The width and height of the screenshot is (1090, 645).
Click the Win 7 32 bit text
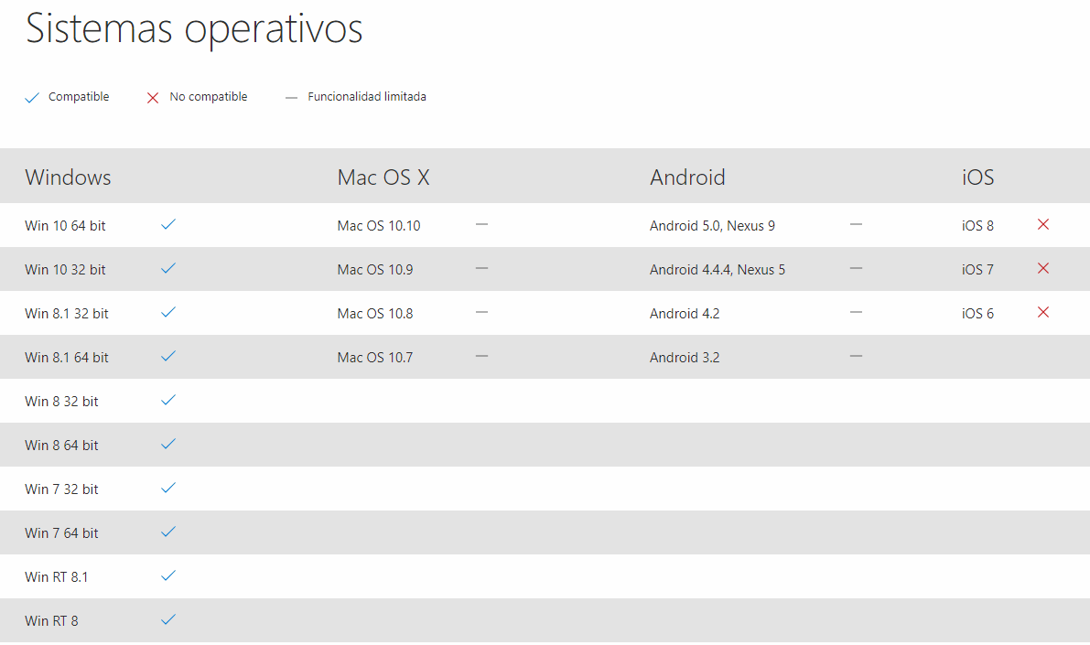click(x=62, y=489)
